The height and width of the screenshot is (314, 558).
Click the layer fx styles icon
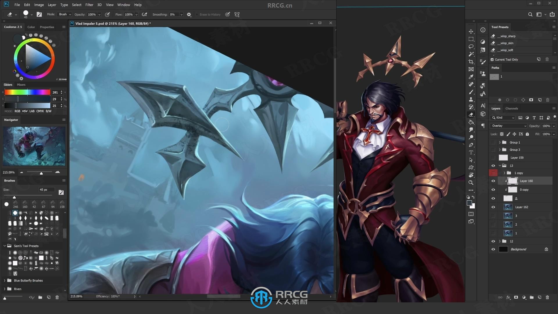(x=508, y=297)
